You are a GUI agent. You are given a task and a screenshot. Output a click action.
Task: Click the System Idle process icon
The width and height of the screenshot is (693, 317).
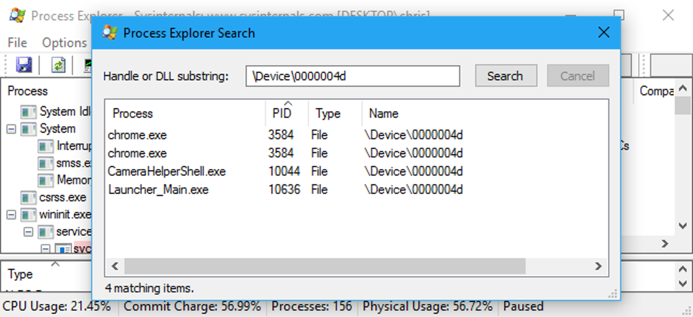click(x=28, y=111)
